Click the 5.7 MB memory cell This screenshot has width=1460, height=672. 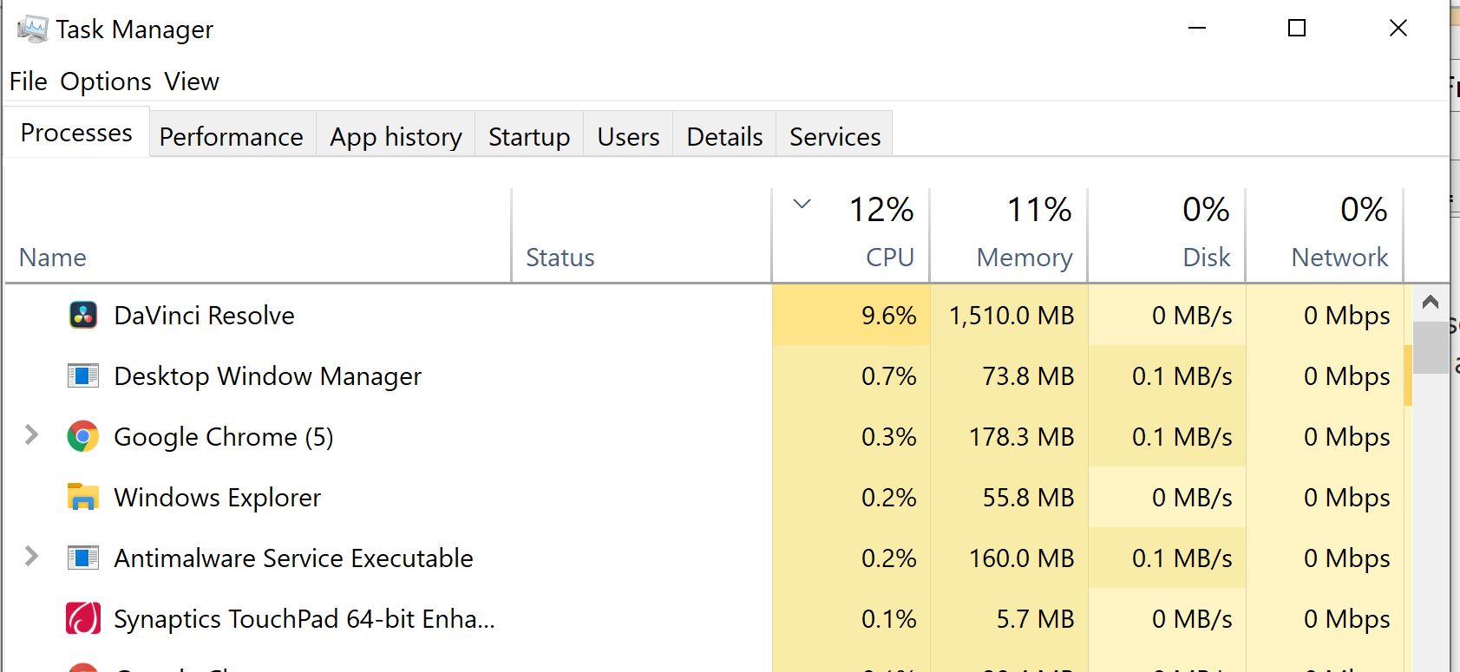click(1009, 618)
